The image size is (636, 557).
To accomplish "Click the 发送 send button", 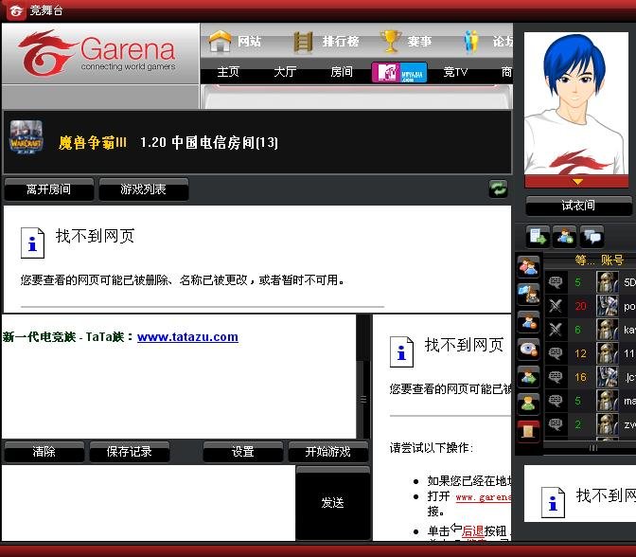I will [x=333, y=503].
